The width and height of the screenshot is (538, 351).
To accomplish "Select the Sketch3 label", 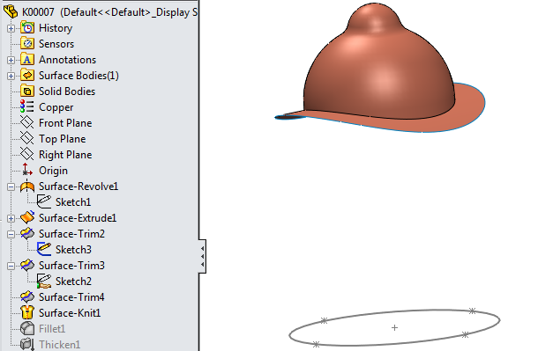I will coord(73,250).
